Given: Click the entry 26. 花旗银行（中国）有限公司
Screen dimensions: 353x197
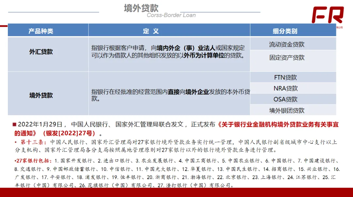Looking at the screenshot, I should pyautogui.click(x=115, y=185).
